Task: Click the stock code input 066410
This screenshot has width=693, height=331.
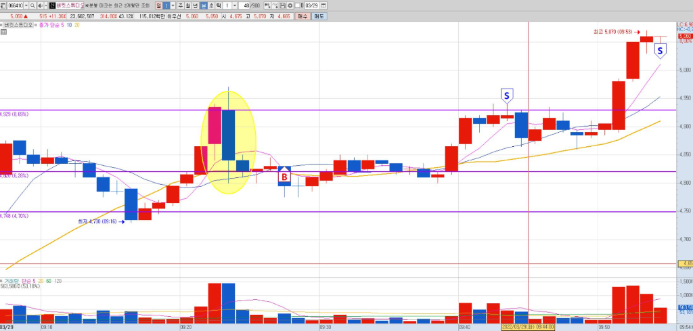Action: (16, 5)
